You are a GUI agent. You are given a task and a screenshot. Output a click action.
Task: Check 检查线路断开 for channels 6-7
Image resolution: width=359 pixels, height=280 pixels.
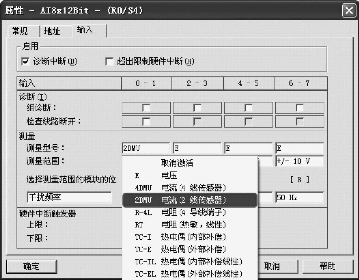point(299,121)
